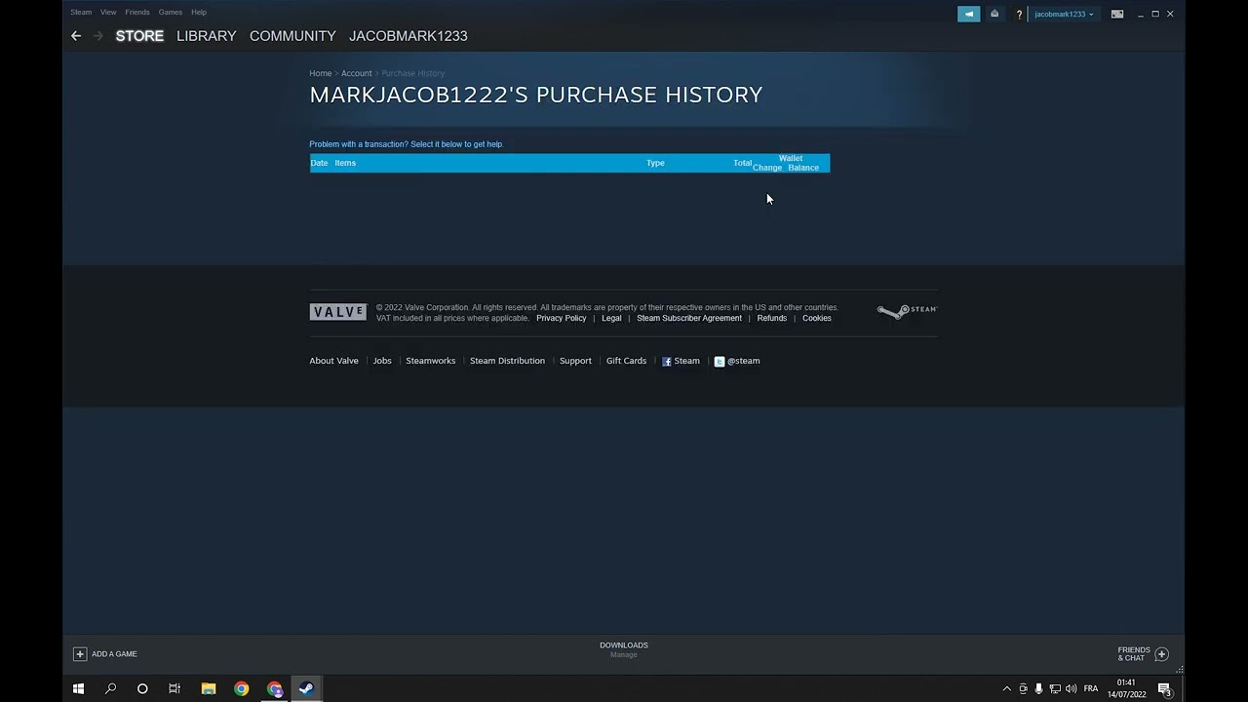Open jacobmark1233 account dropdown
1248x702 pixels.
click(1064, 14)
